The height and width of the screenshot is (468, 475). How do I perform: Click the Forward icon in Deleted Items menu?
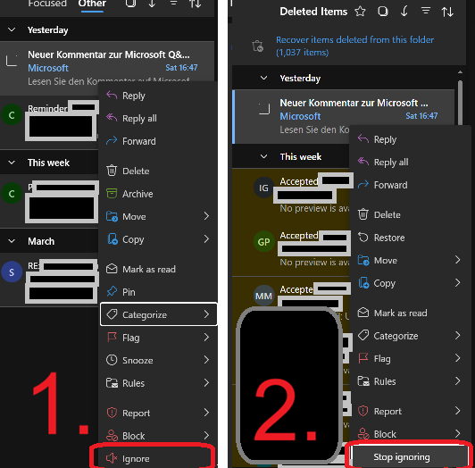click(x=362, y=184)
